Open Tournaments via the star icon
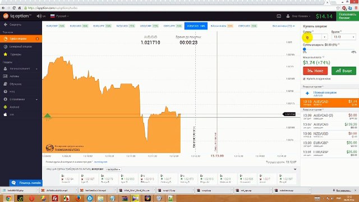Image resolution: width=359 pixels, height=202 pixels. (x=6, y=54)
